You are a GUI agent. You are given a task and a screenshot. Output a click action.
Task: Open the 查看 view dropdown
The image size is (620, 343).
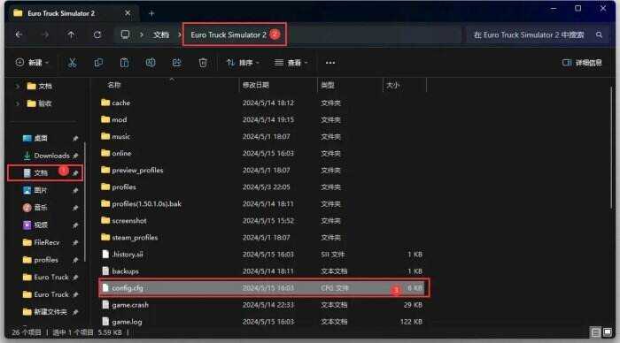coord(291,63)
